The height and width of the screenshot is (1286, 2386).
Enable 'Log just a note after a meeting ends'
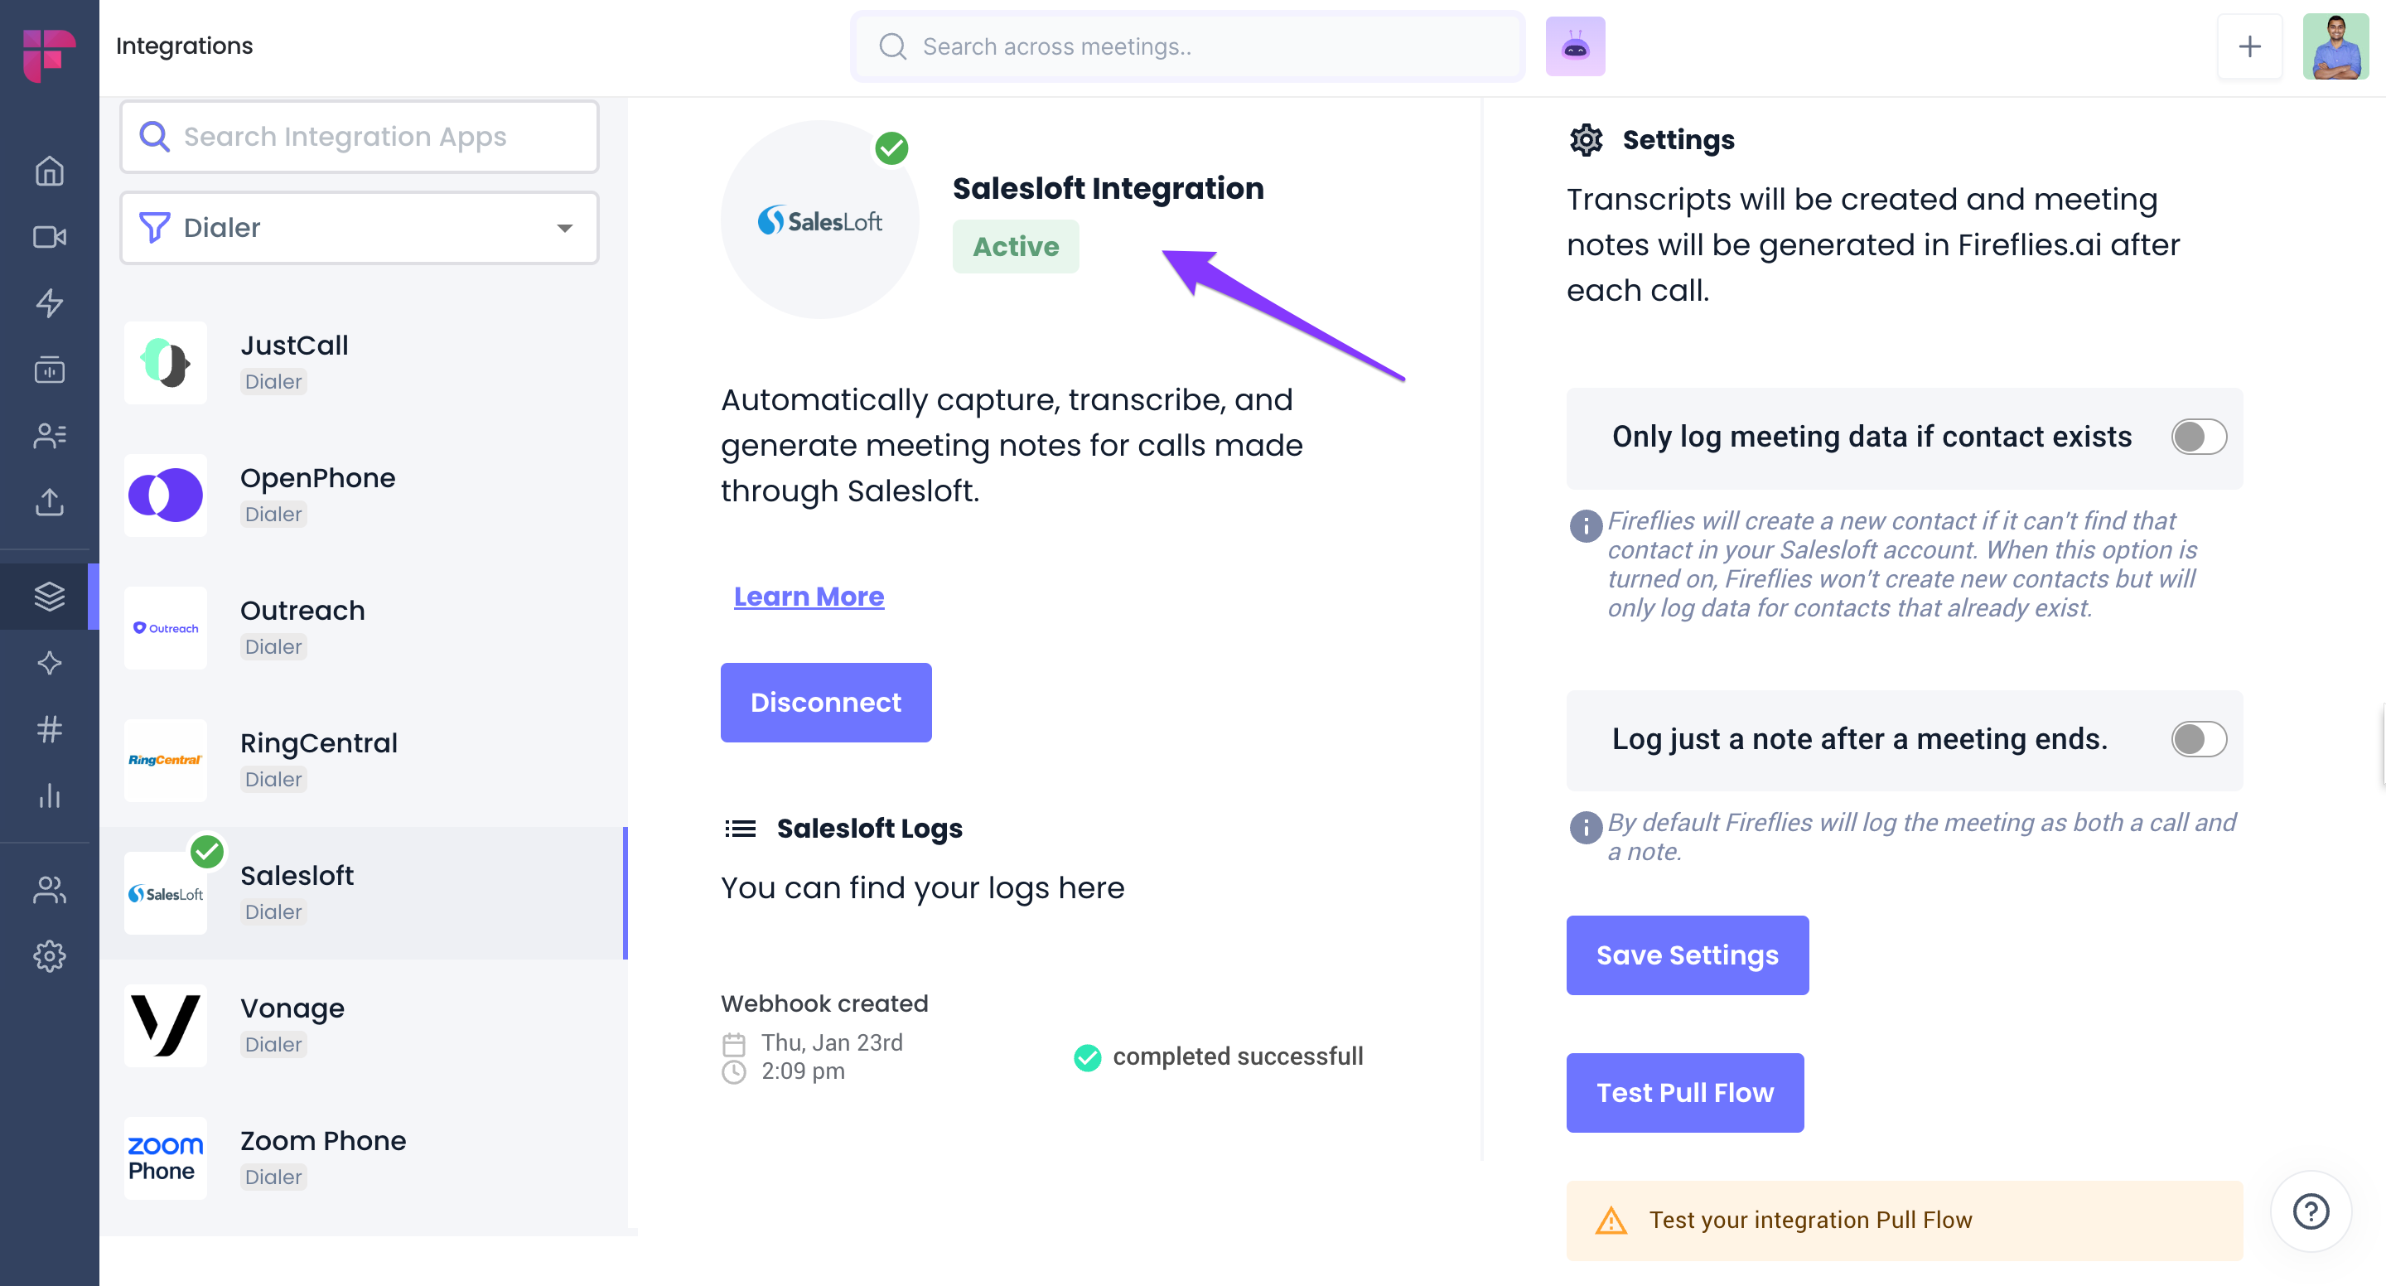[x=2198, y=739]
